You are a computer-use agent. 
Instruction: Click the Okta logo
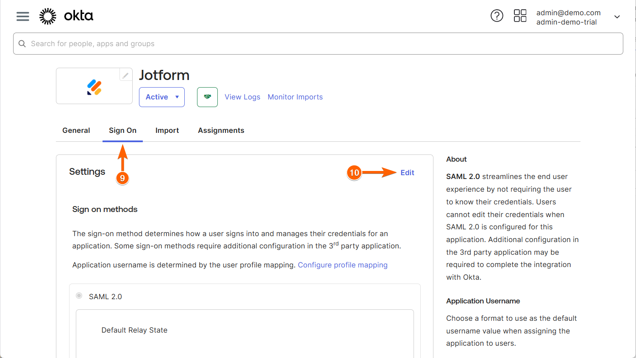pyautogui.click(x=67, y=16)
